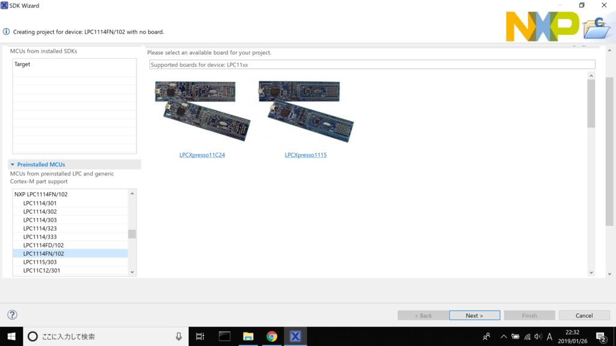
Task: Collapse the Preinstalled MCUs section
Action: [13, 165]
